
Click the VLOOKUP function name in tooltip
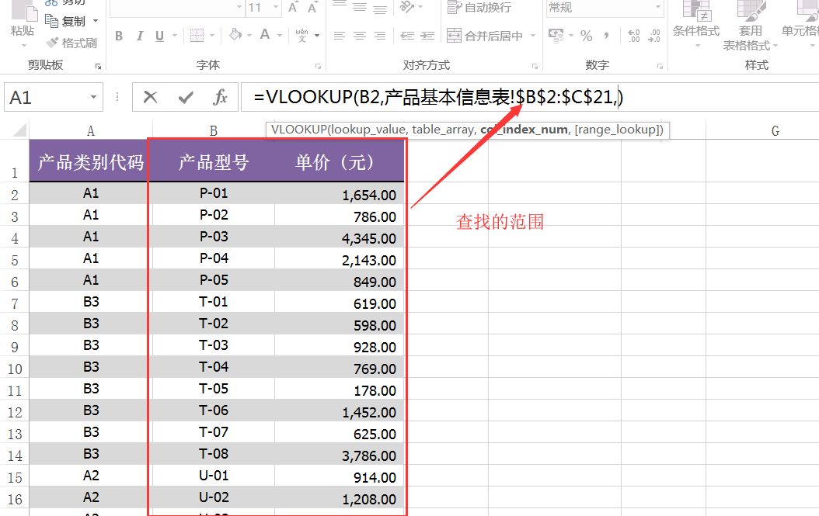coord(298,130)
